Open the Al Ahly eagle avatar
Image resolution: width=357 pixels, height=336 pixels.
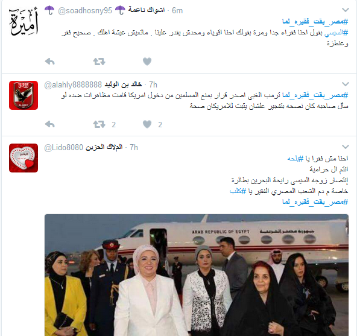24,95
